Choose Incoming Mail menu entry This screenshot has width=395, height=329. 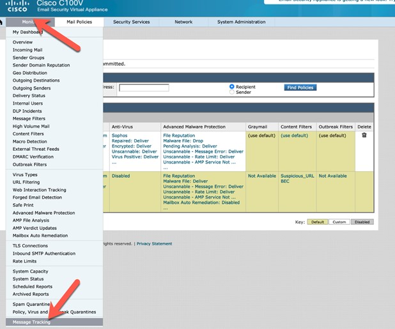click(x=27, y=50)
